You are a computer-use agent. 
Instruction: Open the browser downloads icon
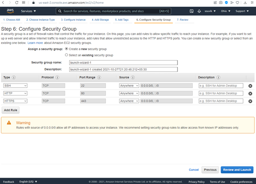click(245, 3)
